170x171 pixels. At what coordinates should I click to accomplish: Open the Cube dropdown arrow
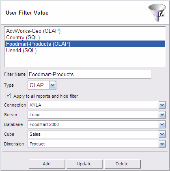pos(162,134)
